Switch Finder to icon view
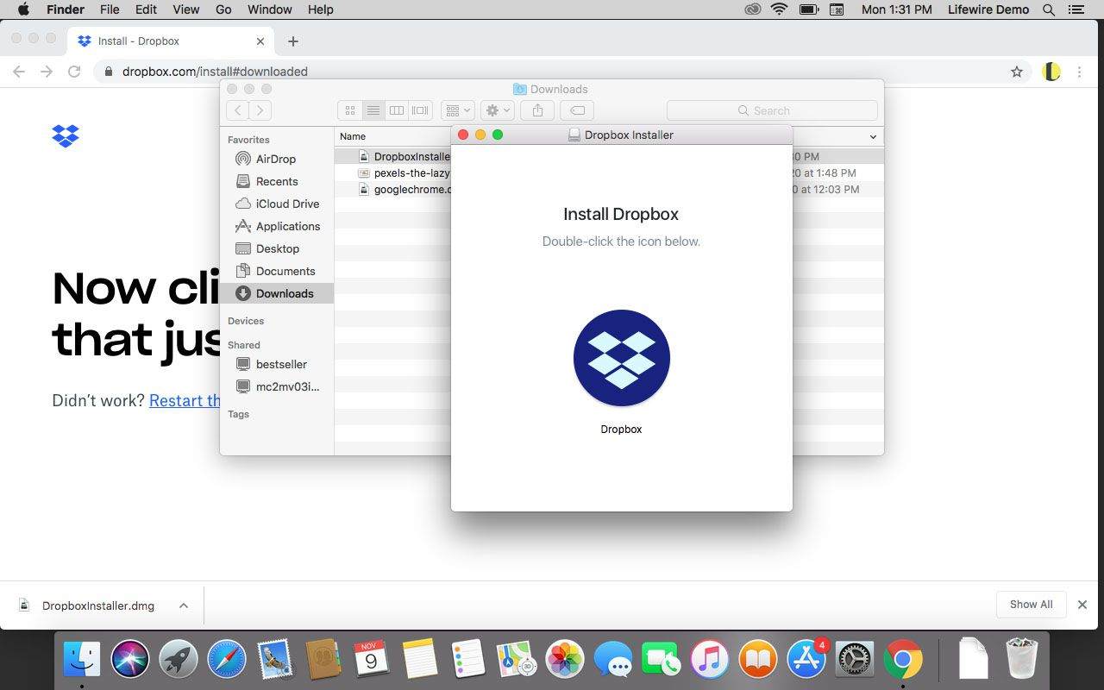This screenshot has height=690, width=1104. tap(349, 110)
